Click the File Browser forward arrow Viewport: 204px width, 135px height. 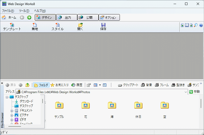21,85
